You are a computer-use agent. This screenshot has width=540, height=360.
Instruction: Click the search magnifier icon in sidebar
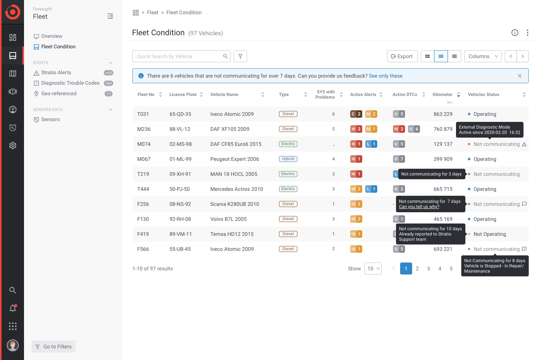click(x=13, y=290)
